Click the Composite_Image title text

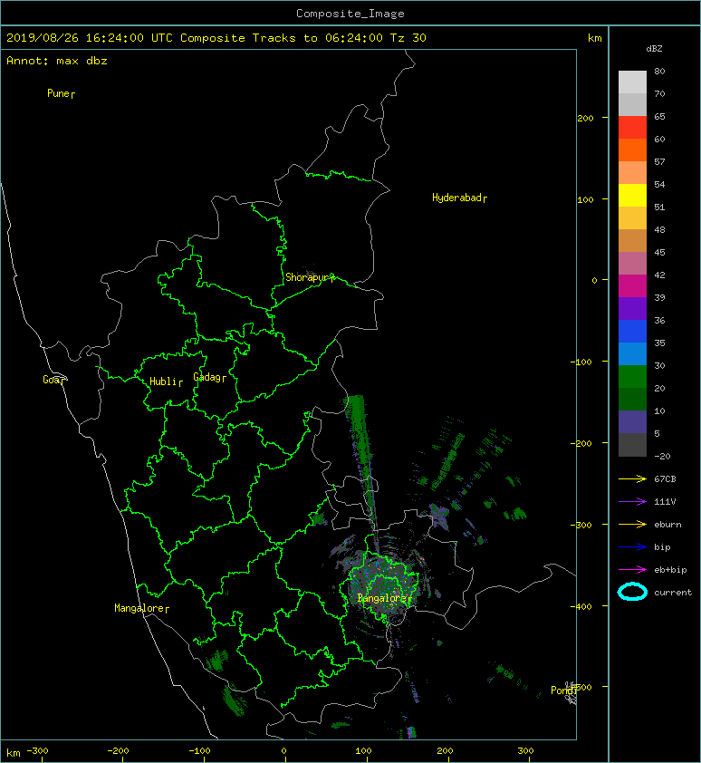[x=350, y=14]
